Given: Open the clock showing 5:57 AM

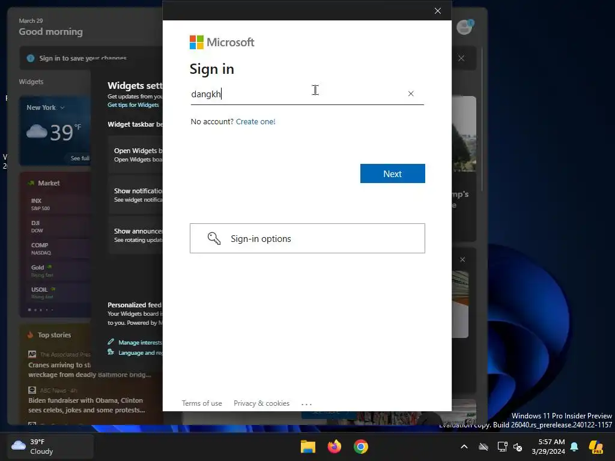Looking at the screenshot, I should 548,447.
